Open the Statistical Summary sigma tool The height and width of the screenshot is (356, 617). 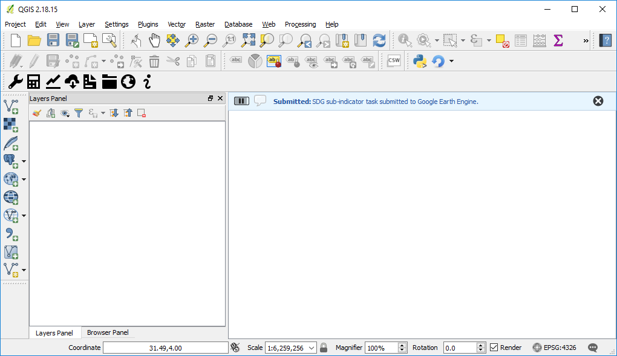[x=558, y=40]
